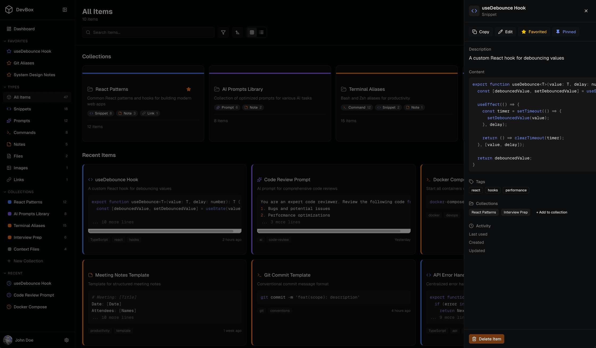Open Prompts type in sidebar

pos(37,121)
